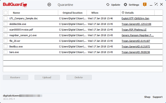Select the magniber_ransom_p1.exe checkbox
This screenshot has width=166, height=103.
click(6, 35)
